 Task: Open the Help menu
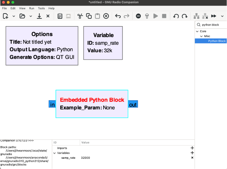click(x=51, y=8)
